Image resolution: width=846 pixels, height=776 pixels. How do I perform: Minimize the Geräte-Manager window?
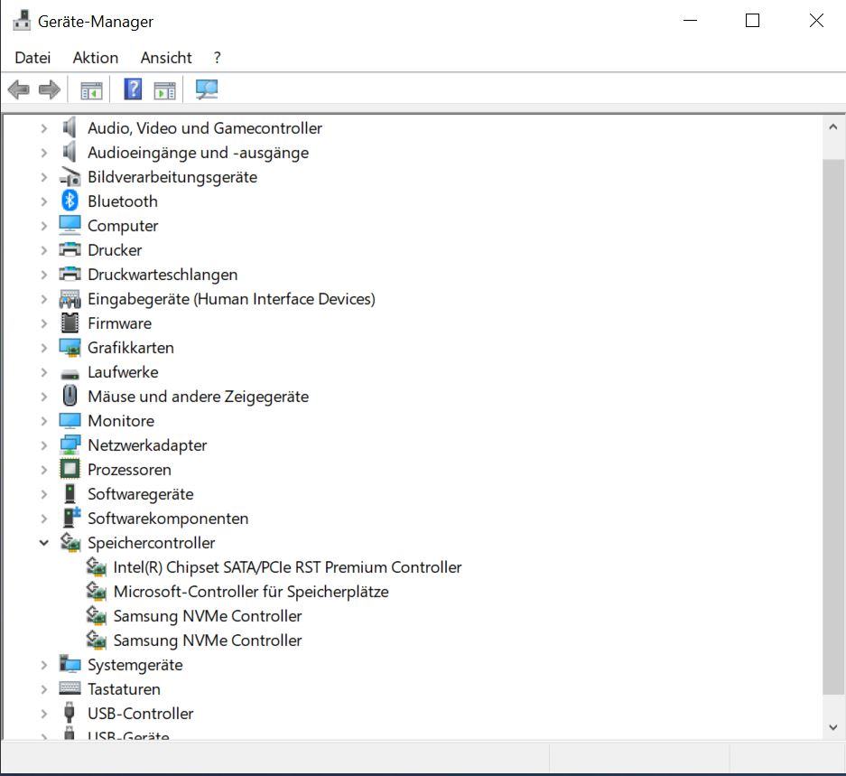[x=690, y=21]
